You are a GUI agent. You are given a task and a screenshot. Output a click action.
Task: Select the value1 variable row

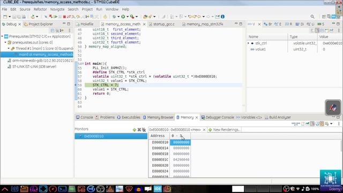pos(294,49)
